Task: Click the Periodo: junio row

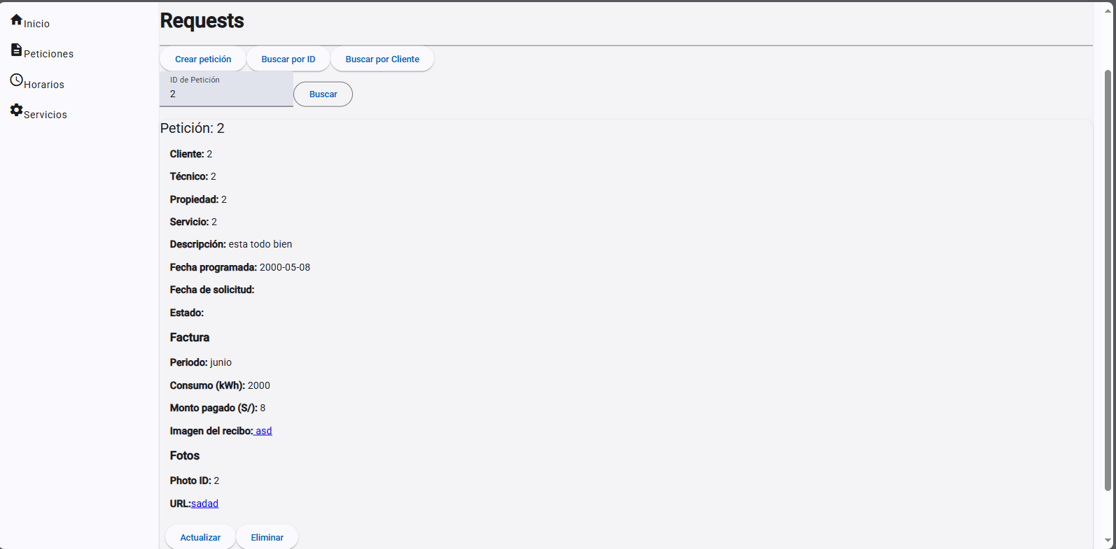Action: (201, 362)
